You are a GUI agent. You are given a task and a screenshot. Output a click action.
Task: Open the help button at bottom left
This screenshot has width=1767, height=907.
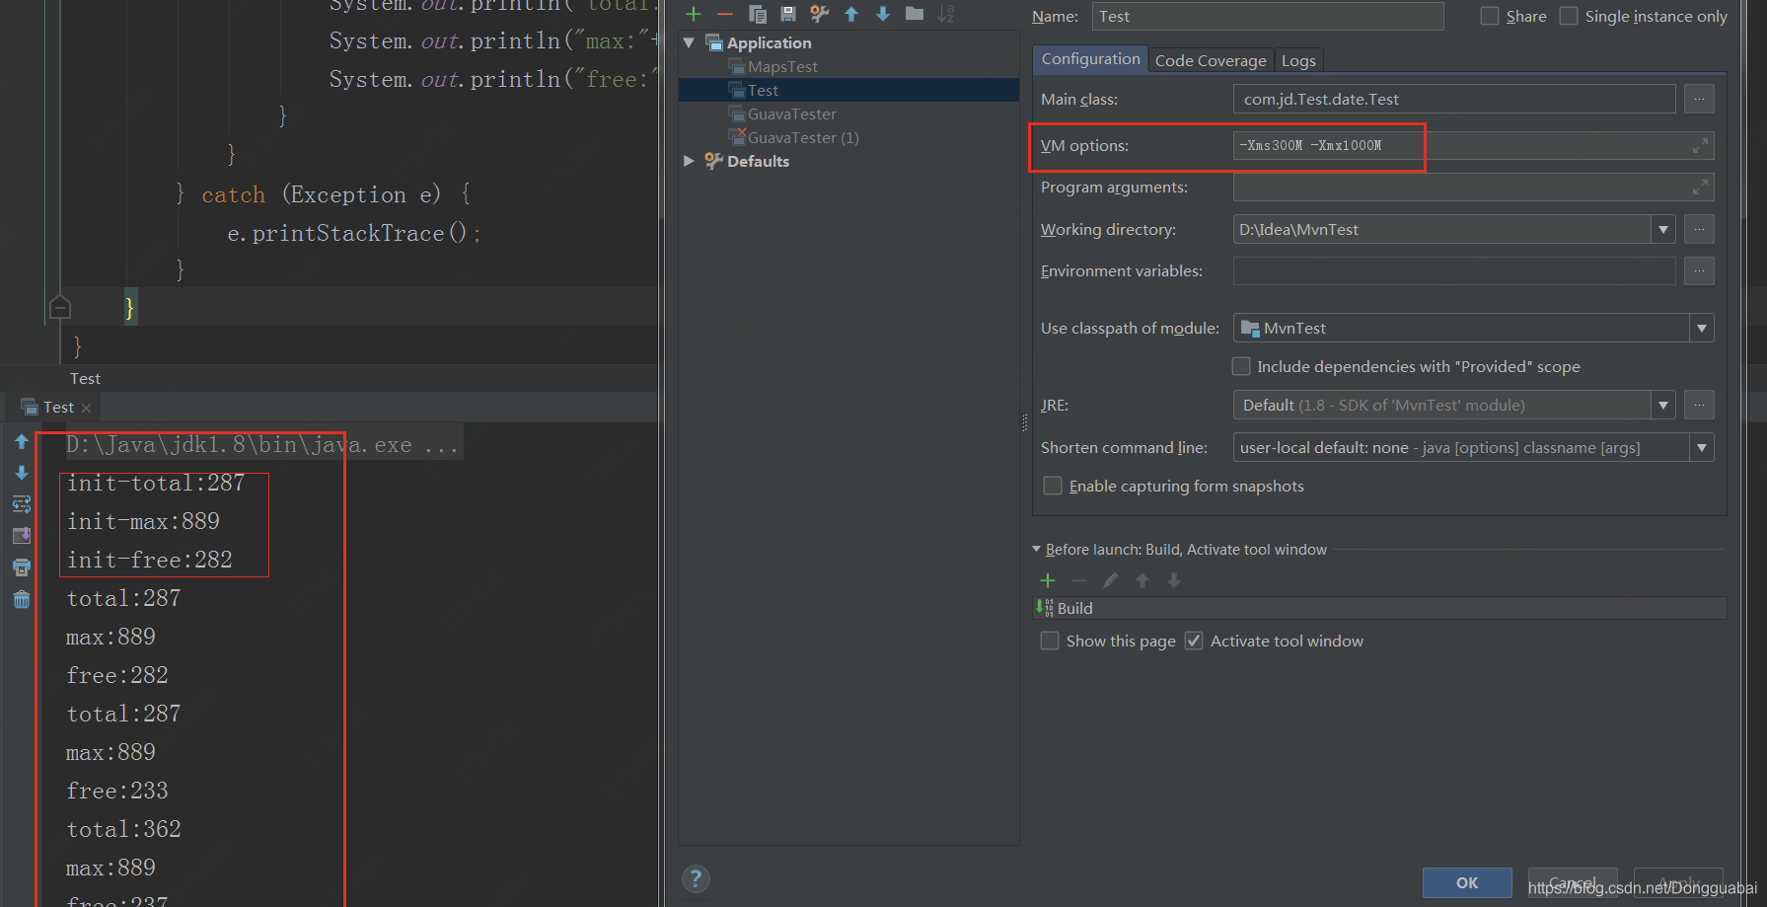pos(697,877)
